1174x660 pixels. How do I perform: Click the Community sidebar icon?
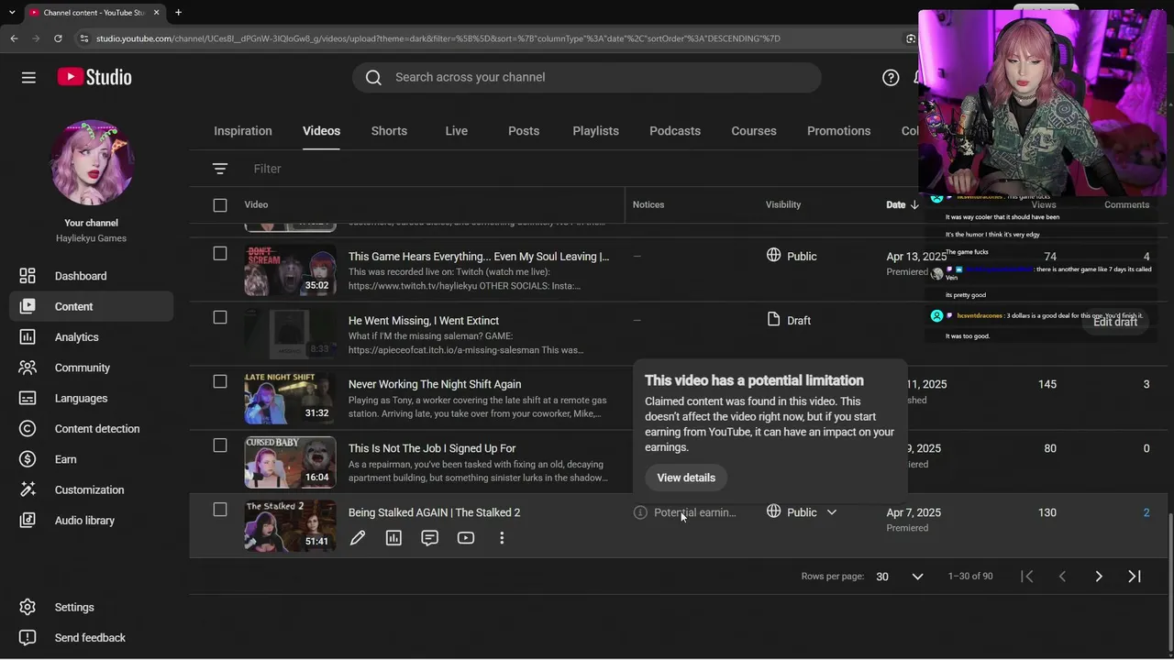[28, 368]
